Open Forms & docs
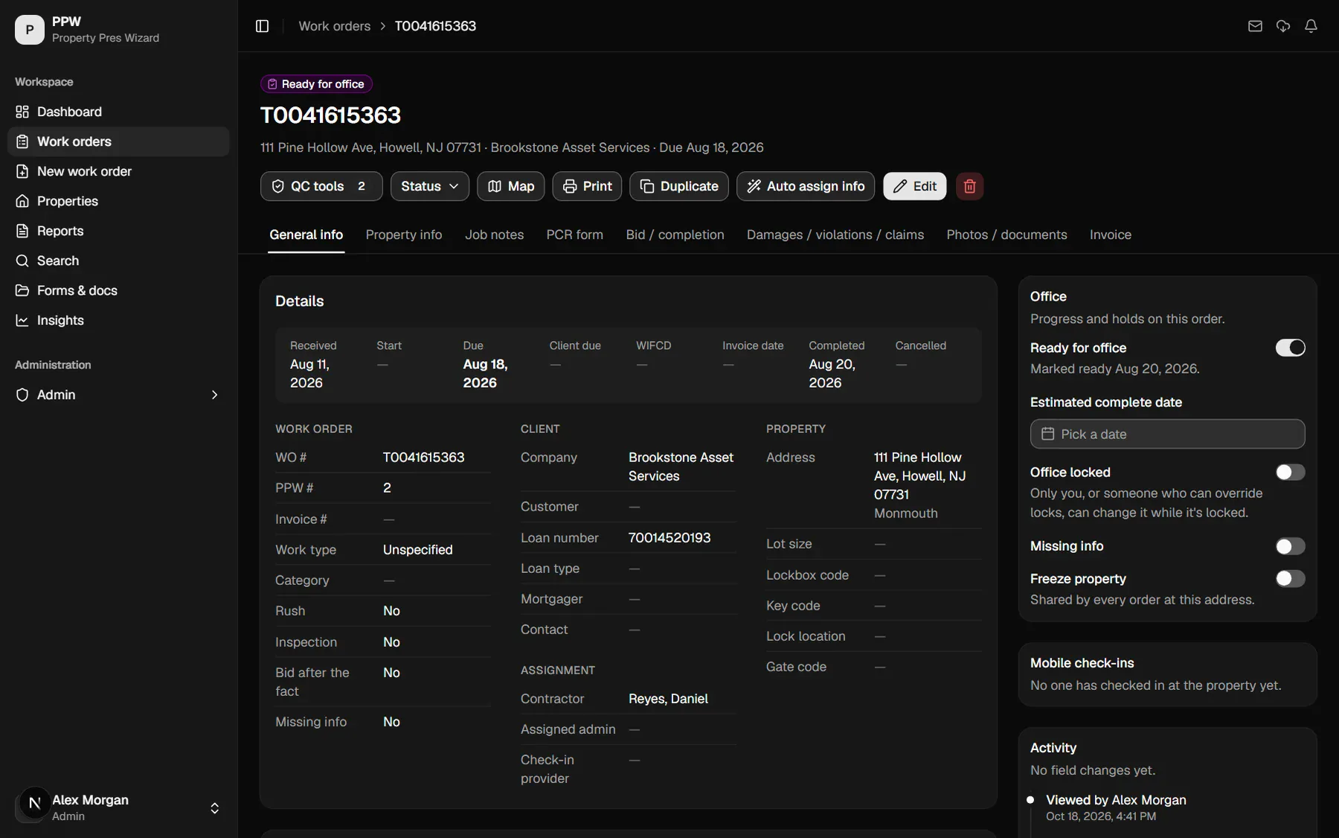1339x838 pixels. click(x=118, y=290)
